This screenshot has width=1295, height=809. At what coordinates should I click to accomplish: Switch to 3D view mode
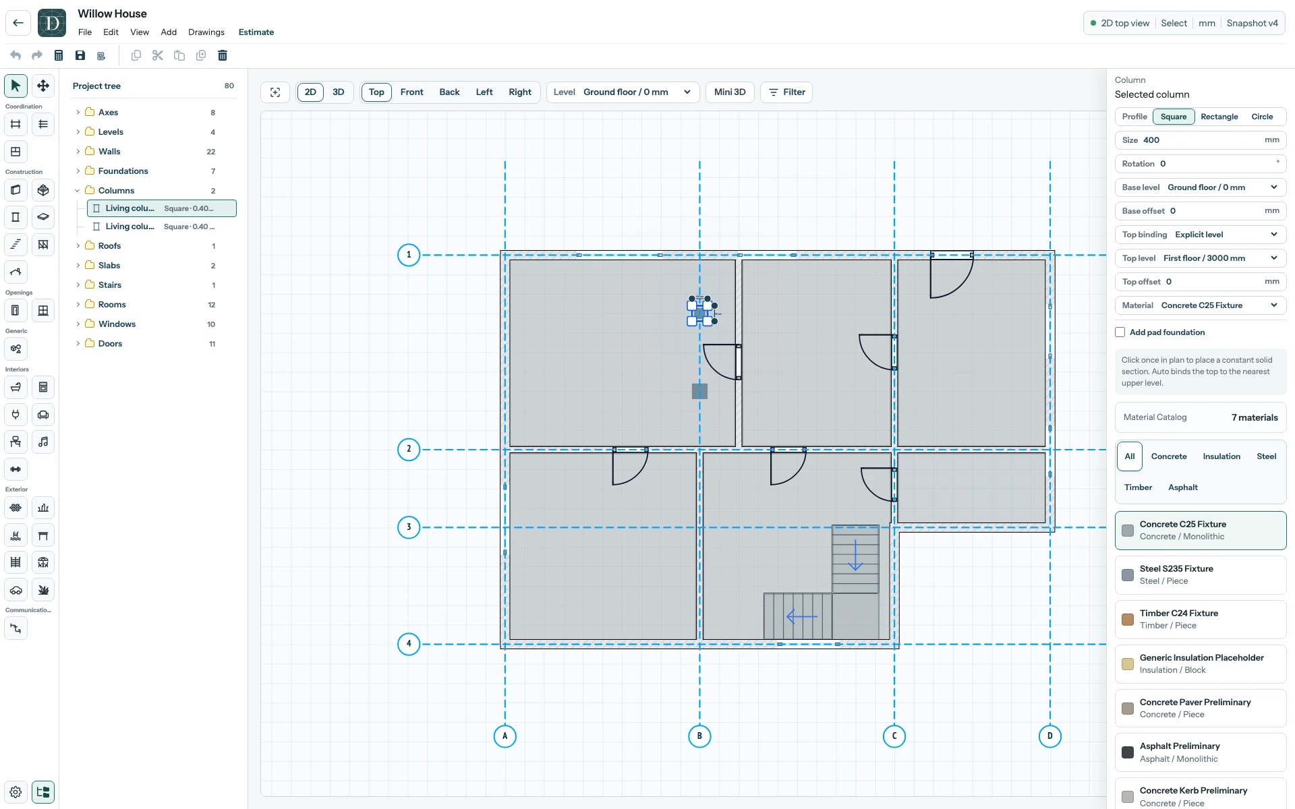point(339,92)
